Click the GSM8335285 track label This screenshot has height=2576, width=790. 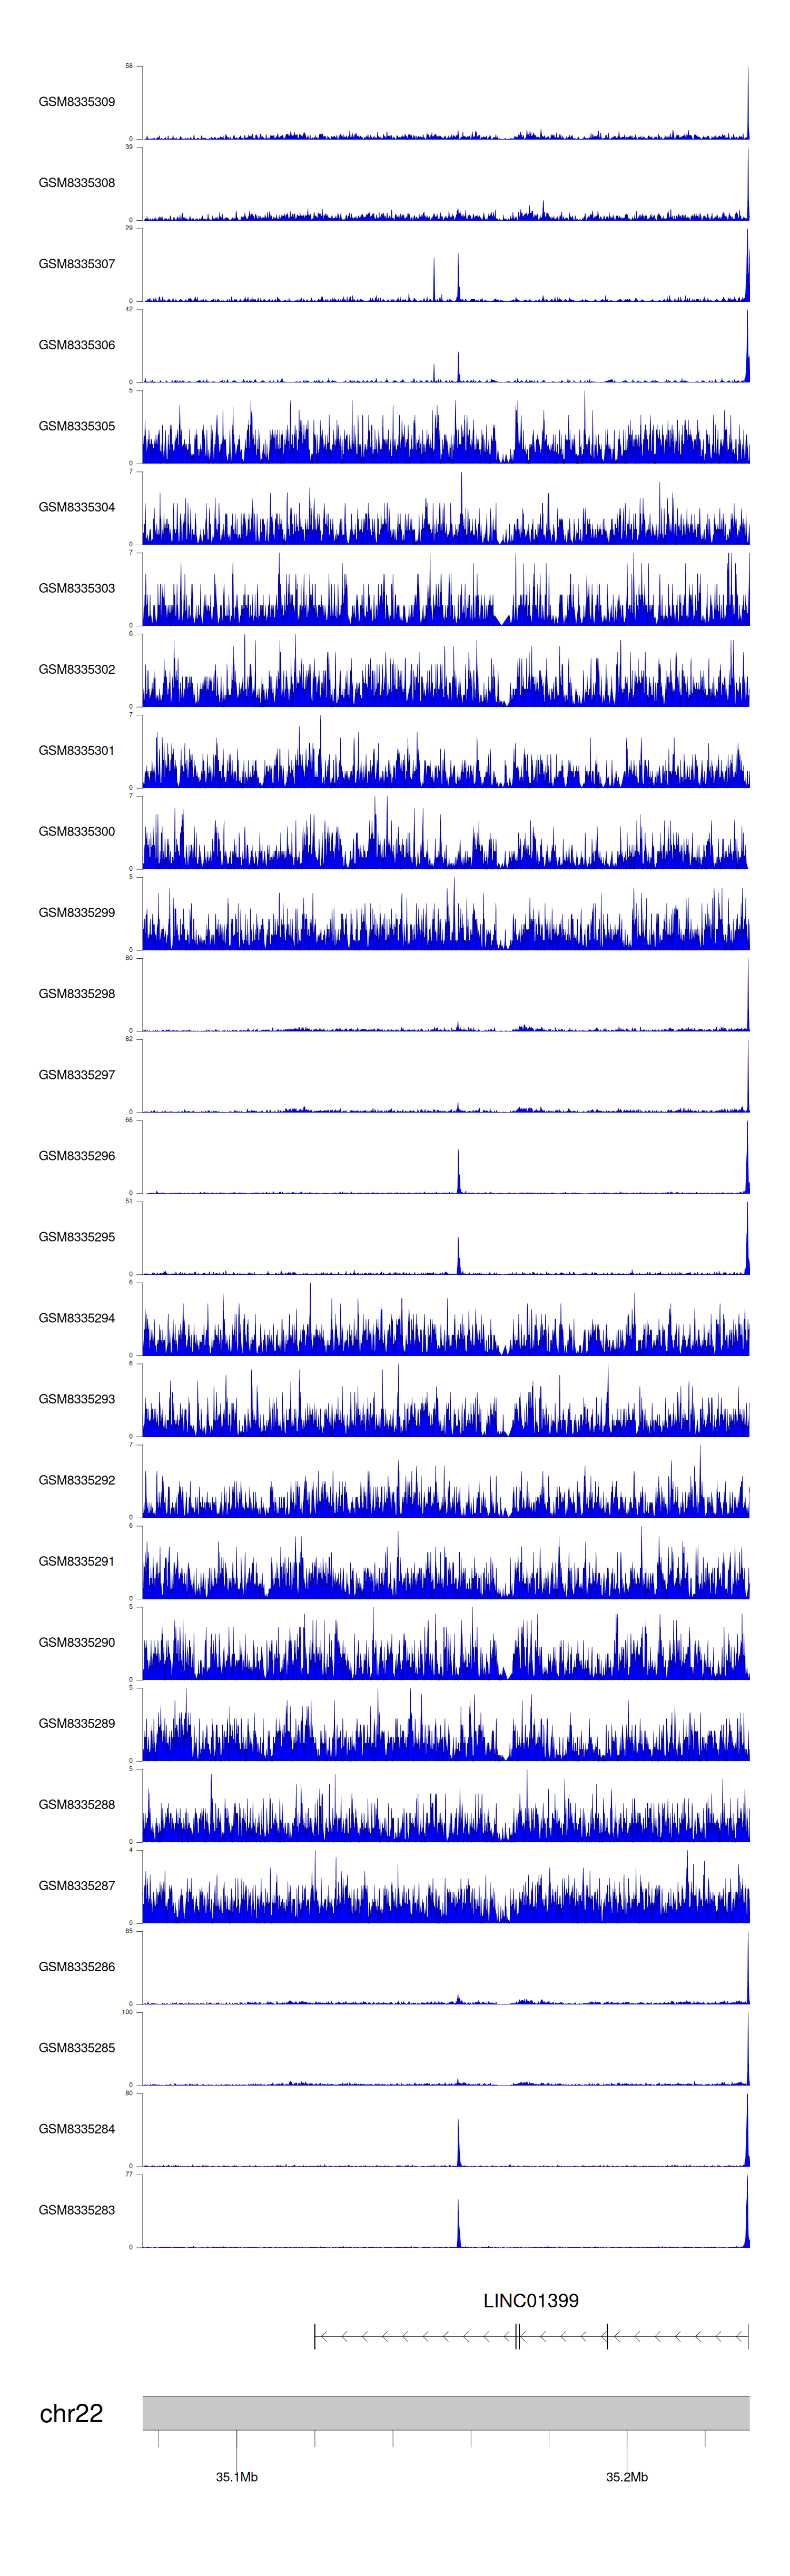pyautogui.click(x=76, y=2048)
